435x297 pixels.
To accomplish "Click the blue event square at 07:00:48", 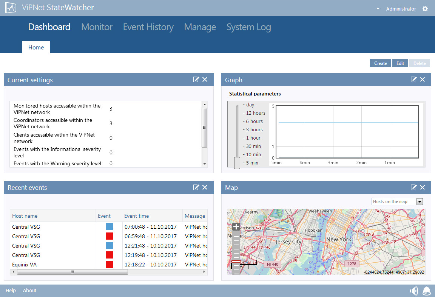I will (x=109, y=227).
